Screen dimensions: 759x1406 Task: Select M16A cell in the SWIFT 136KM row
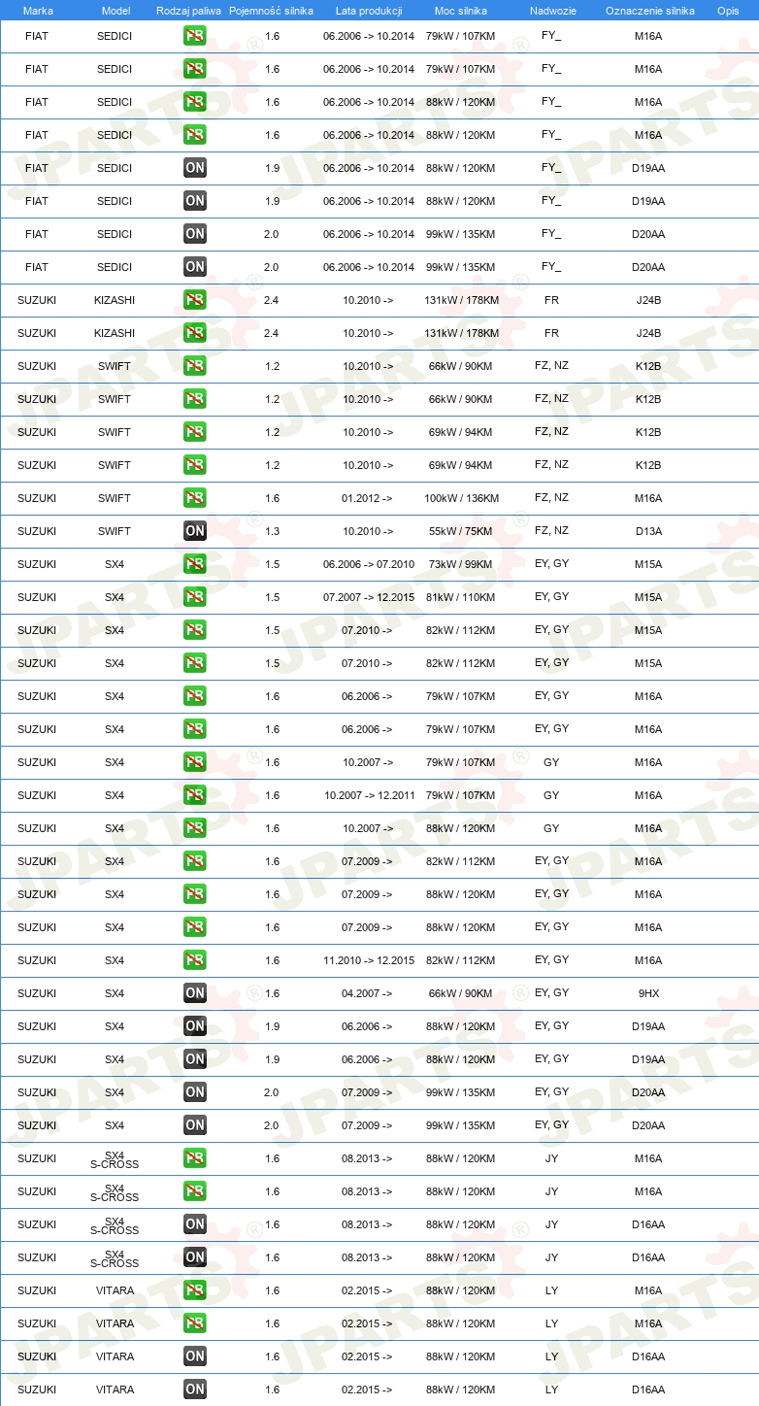click(x=648, y=498)
